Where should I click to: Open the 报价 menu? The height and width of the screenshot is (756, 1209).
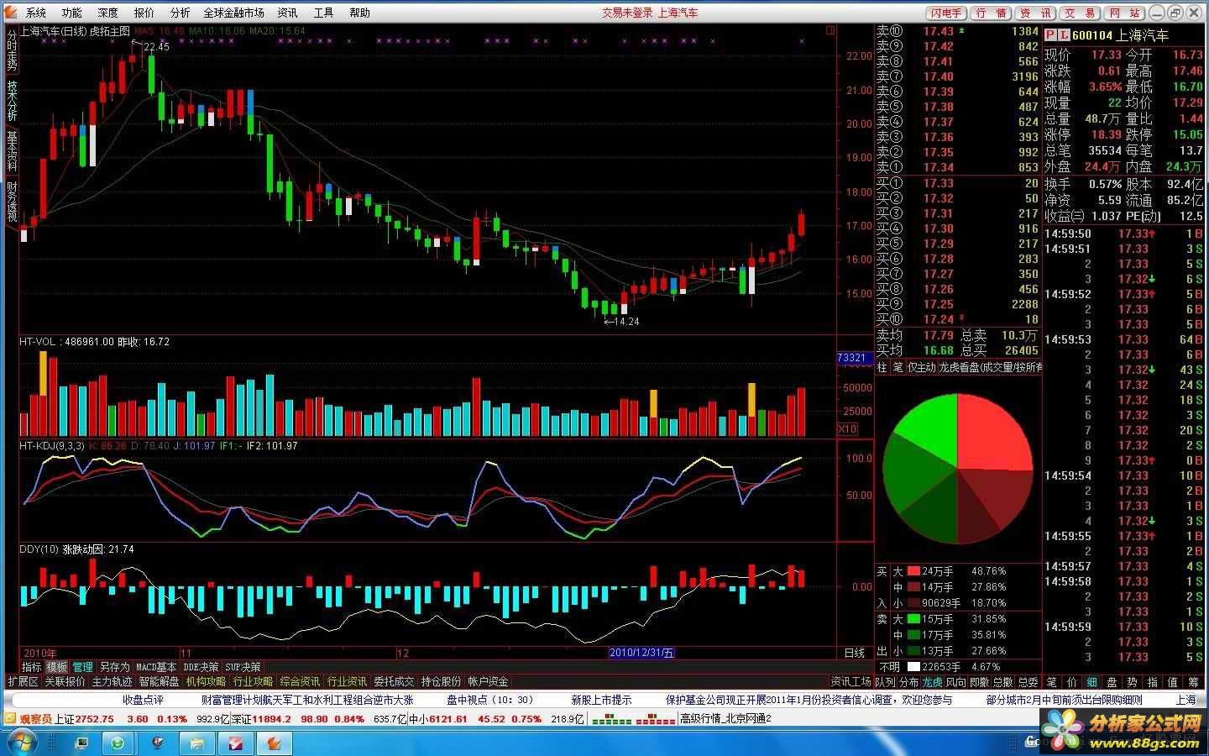pos(144,13)
